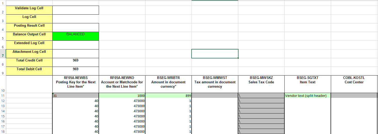The width and height of the screenshot is (378, 134).
Task: Click the active outlined cell in row 7
Action: [215, 54]
